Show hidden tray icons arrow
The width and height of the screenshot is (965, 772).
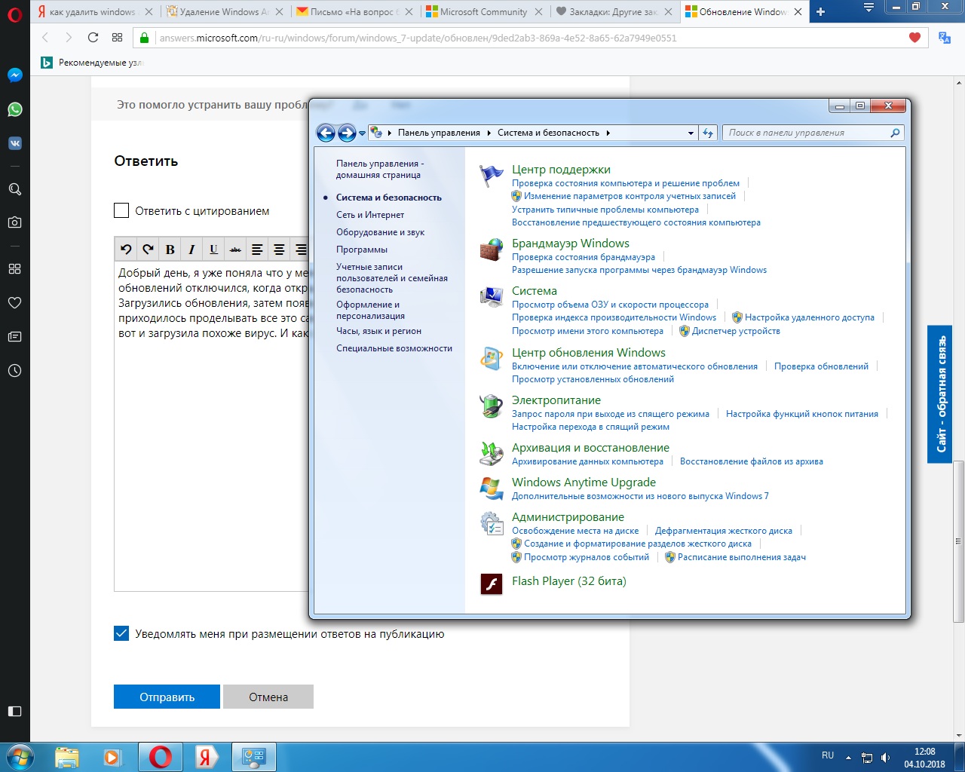tap(848, 758)
